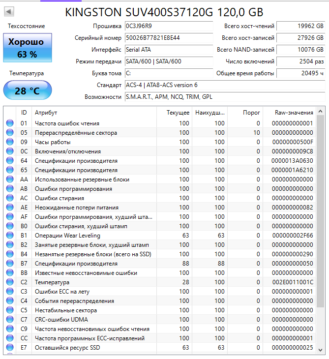The height and width of the screenshot is (359, 329).
Task: Click the scrollbar up arrow in the SMART list
Action: [x=321, y=112]
